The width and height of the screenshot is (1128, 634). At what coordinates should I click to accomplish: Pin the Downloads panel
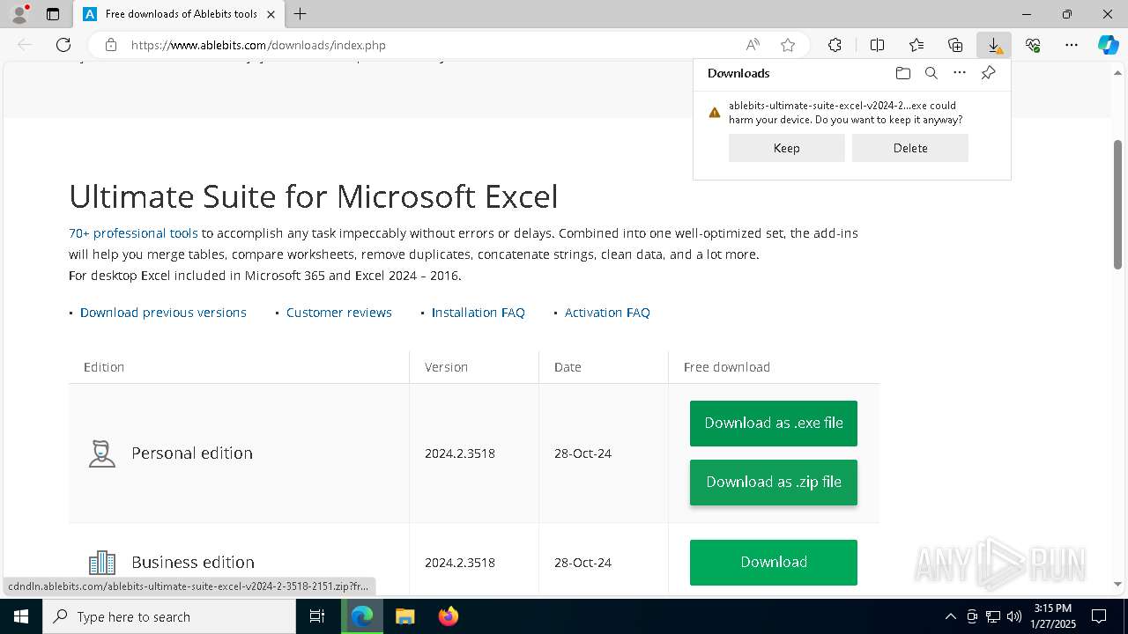click(x=988, y=73)
